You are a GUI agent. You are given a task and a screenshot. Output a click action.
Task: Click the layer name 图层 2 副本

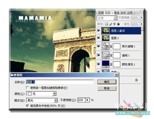point(118,31)
